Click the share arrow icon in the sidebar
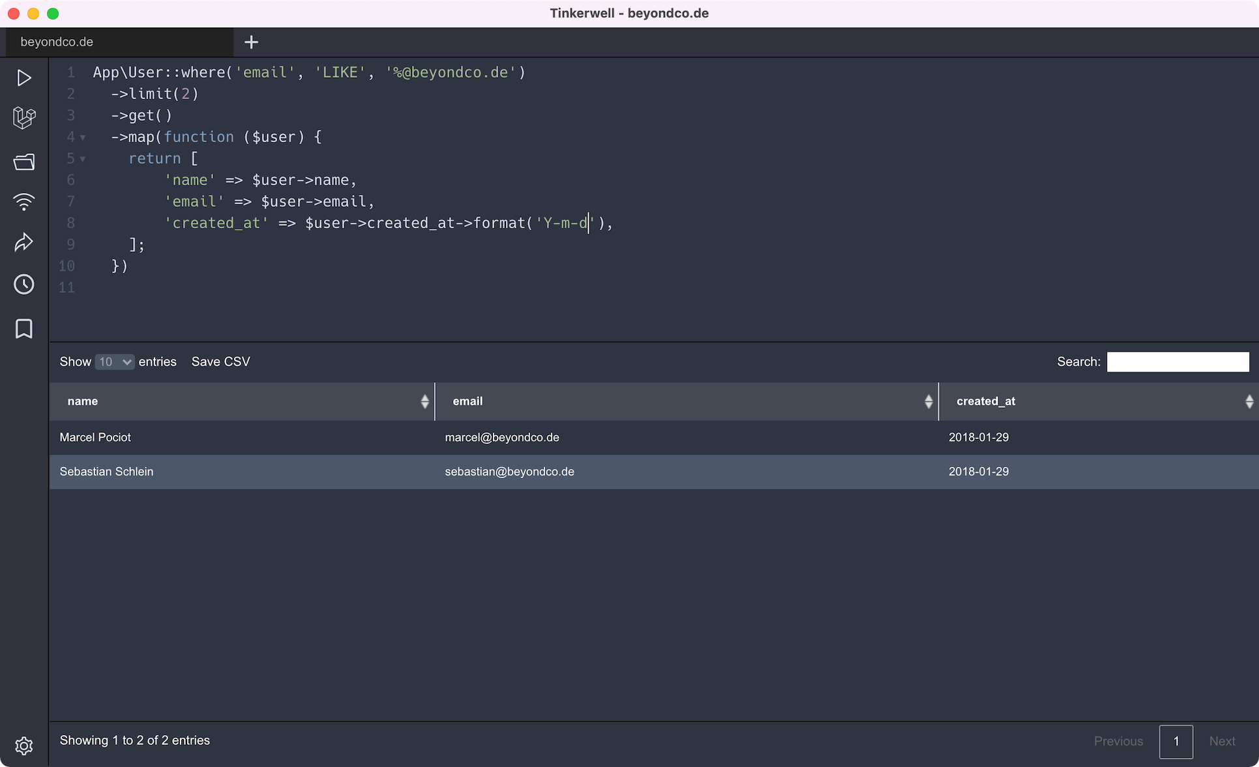The width and height of the screenshot is (1259, 767). 24,243
